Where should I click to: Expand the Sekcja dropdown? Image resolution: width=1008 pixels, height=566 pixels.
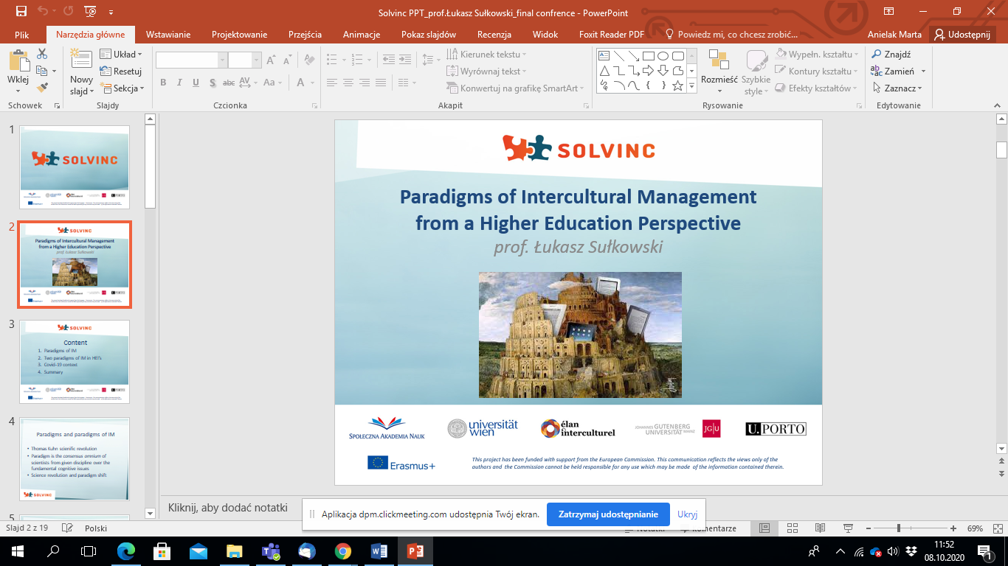tap(122, 88)
